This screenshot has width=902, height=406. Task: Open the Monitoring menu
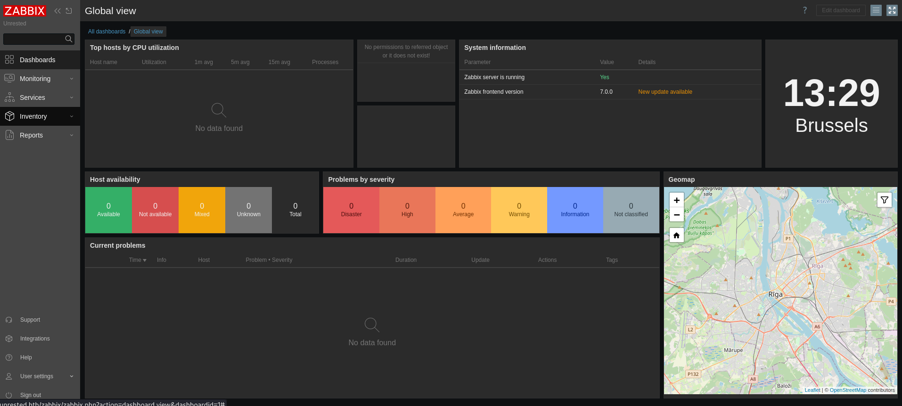click(x=40, y=79)
